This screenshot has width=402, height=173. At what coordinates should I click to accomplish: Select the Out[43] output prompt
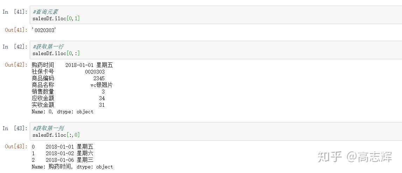(x=16, y=146)
